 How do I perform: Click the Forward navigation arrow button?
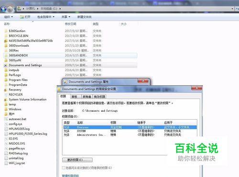pyautogui.click(x=10, y=9)
